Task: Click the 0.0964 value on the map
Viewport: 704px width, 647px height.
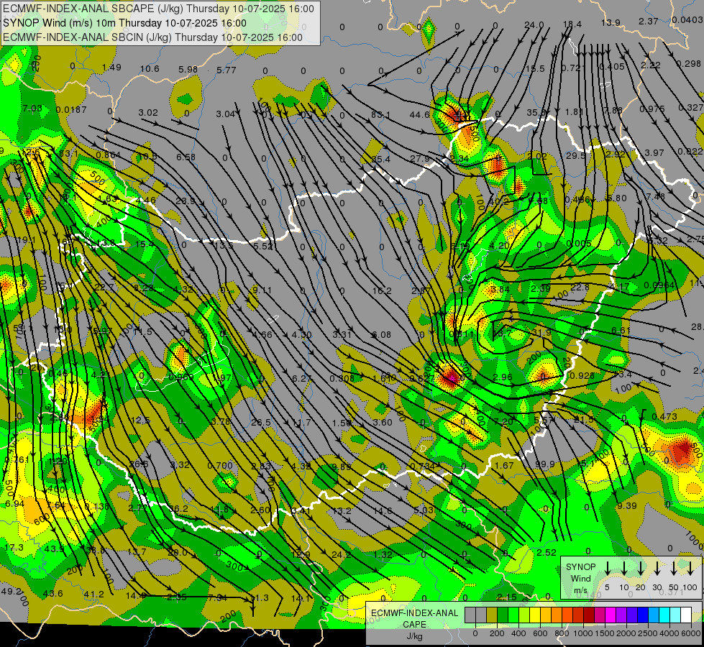Action: pyautogui.click(x=659, y=285)
